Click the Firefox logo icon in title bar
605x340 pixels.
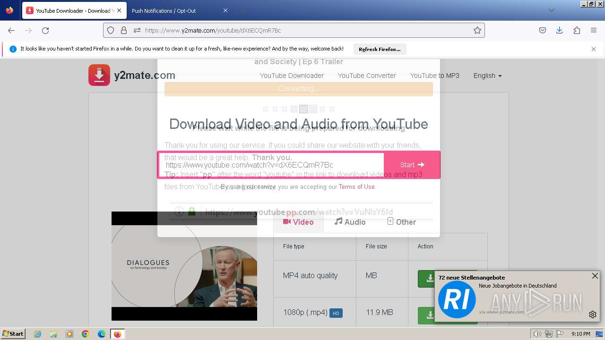(9, 10)
